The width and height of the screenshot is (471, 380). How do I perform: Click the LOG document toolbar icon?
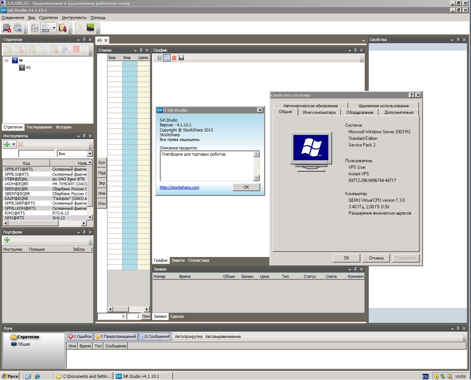pos(46,28)
